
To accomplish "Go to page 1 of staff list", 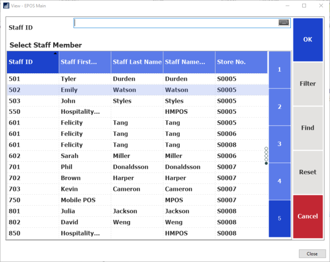I will pos(280,70).
